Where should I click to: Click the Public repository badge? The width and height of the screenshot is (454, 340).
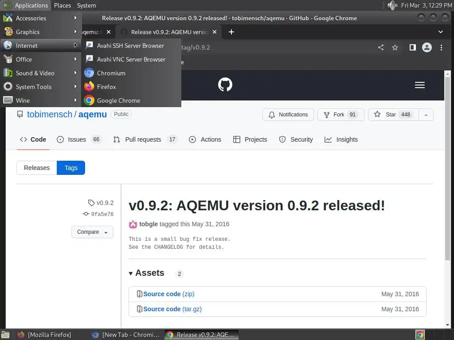tap(121, 114)
